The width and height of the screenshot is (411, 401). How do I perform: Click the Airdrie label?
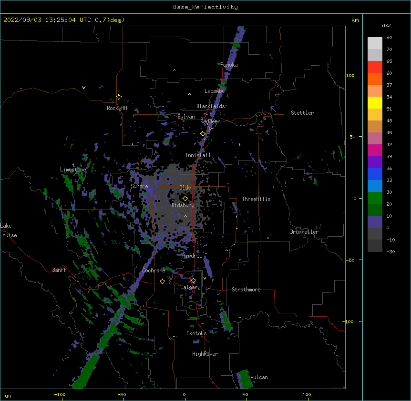click(193, 256)
